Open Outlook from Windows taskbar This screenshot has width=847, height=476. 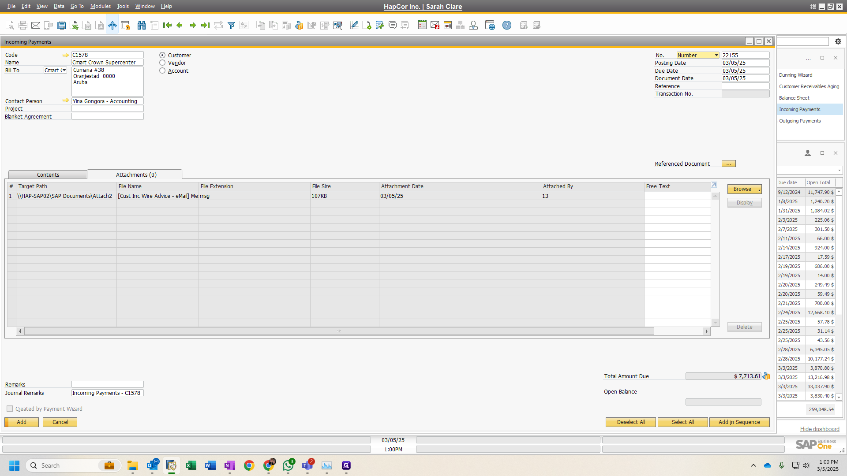152,465
